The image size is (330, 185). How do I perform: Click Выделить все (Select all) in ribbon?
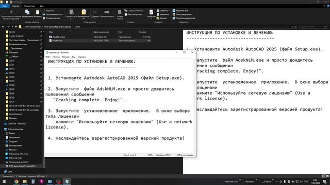pos(180,11)
